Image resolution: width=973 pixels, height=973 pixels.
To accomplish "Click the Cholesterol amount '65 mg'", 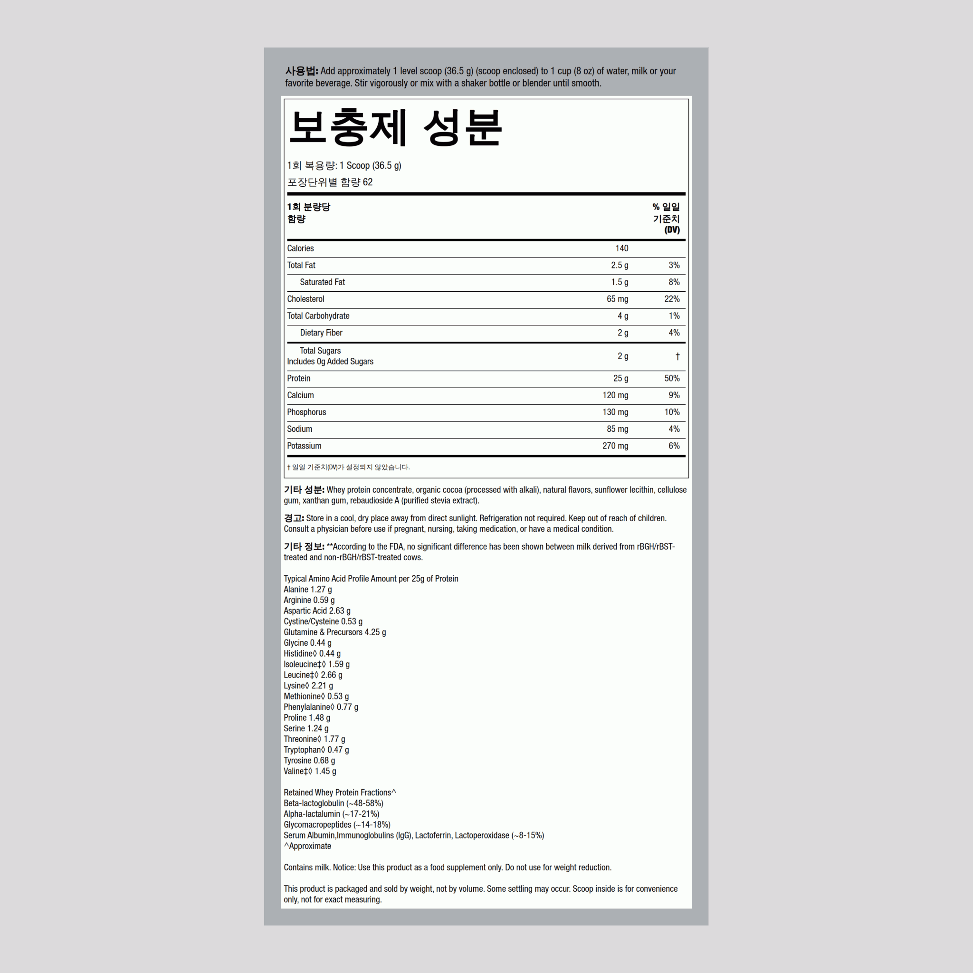I will [x=618, y=299].
